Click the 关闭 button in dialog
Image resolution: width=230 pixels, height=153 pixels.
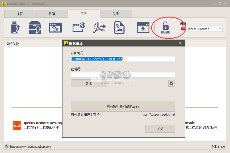(x=160, y=129)
